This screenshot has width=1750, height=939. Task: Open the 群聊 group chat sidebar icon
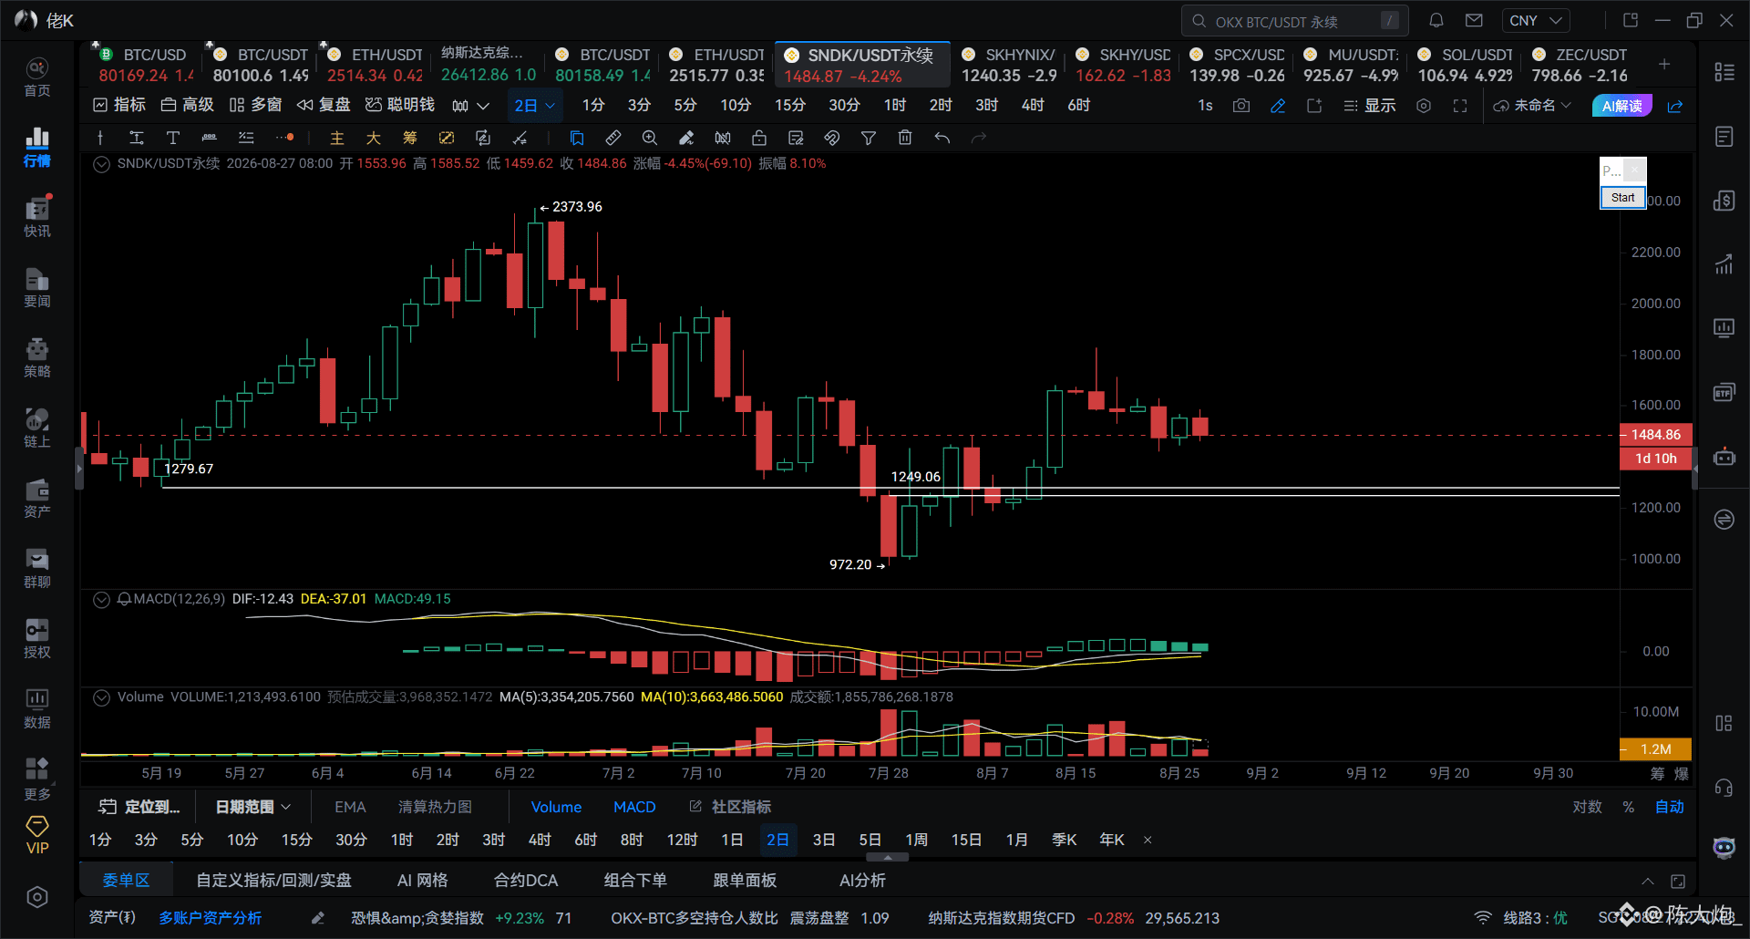point(36,568)
